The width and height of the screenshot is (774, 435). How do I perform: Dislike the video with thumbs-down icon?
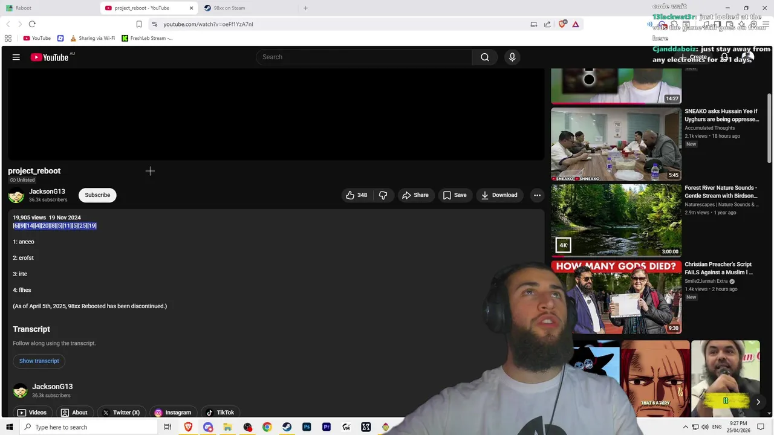pos(383,195)
